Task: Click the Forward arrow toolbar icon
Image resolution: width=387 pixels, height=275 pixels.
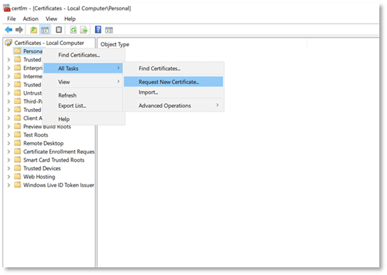Action: [x=19, y=30]
